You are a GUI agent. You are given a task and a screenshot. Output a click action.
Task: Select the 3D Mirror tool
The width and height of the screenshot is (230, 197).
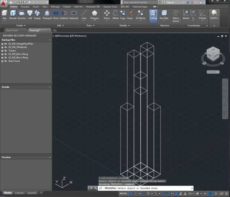coord(140,15)
